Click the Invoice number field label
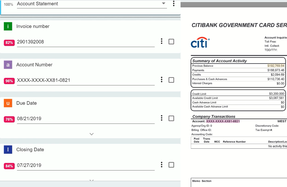Viewport: 287px width, 187px height. pos(33,26)
